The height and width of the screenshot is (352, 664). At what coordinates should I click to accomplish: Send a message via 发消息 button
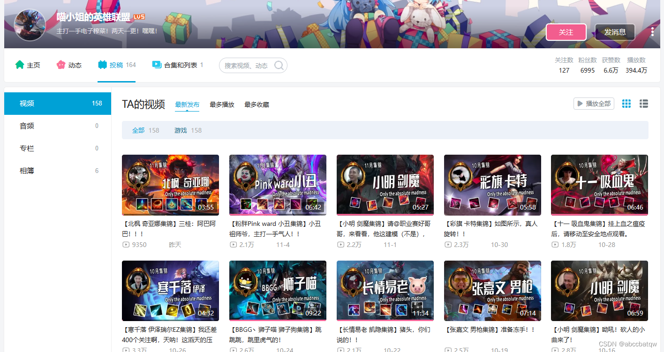(x=615, y=32)
